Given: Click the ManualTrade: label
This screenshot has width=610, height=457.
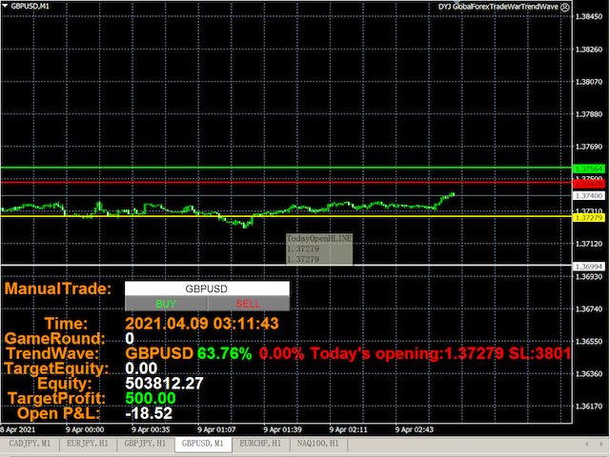Looking at the screenshot, I should tap(58, 288).
